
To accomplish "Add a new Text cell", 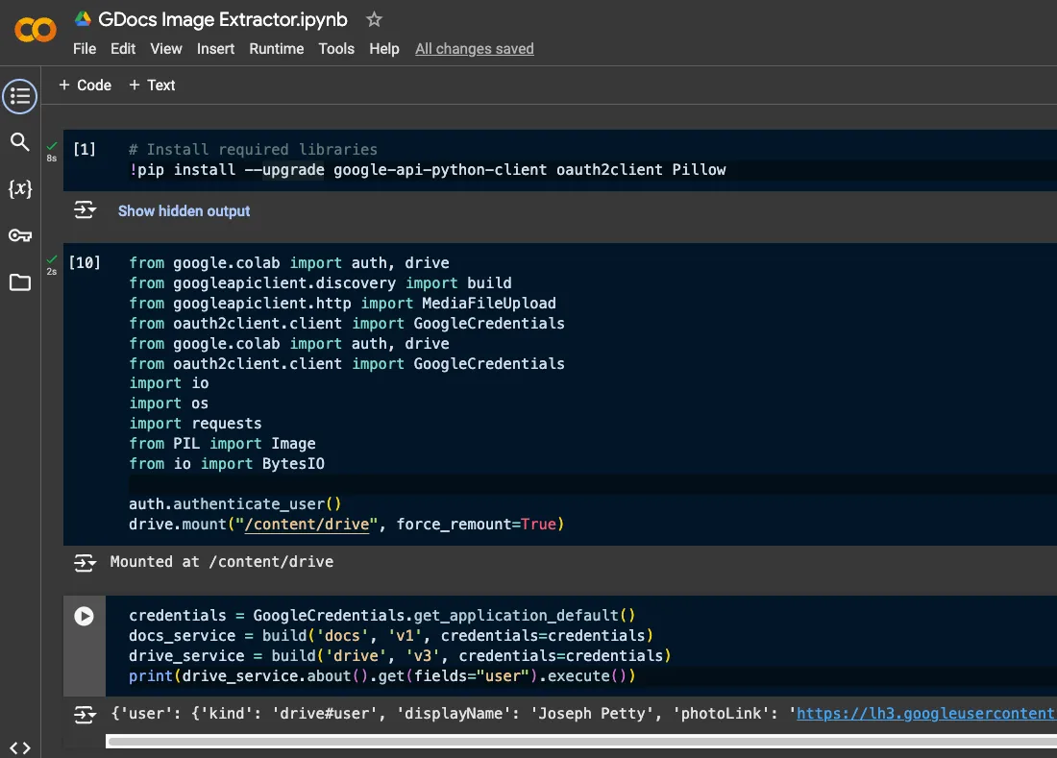I will [x=152, y=86].
